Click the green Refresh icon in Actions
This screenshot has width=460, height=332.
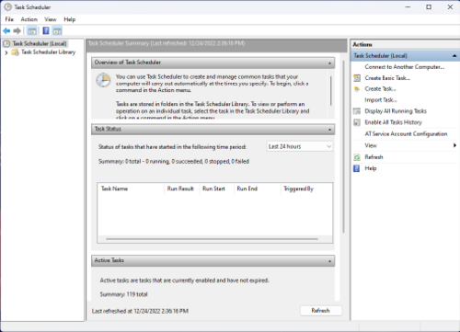pos(357,157)
